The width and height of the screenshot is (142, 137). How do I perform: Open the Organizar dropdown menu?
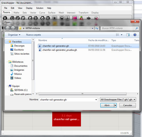[x=14, y=35]
